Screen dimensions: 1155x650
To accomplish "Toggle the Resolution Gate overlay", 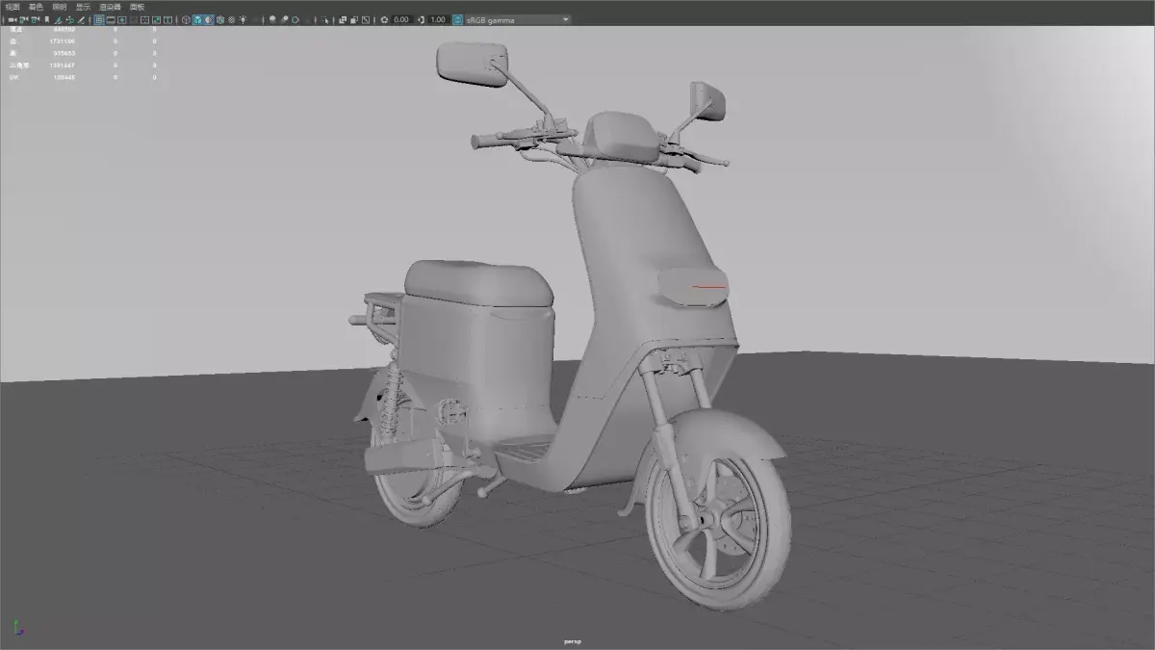I will coord(121,19).
